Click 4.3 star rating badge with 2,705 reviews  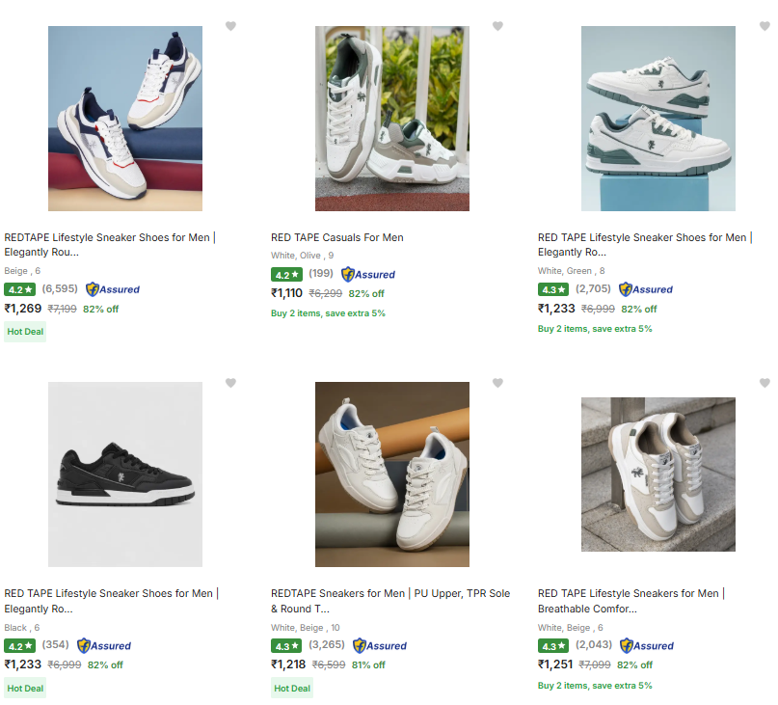553,289
